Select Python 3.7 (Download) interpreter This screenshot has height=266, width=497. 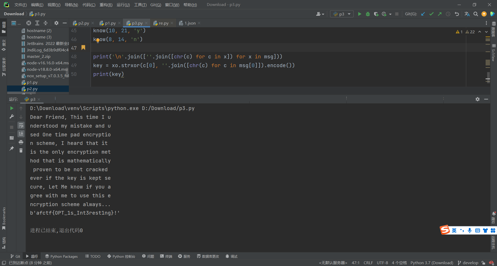pos(432,263)
